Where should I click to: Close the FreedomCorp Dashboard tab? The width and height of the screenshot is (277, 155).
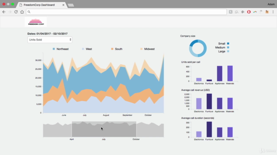[63, 5]
